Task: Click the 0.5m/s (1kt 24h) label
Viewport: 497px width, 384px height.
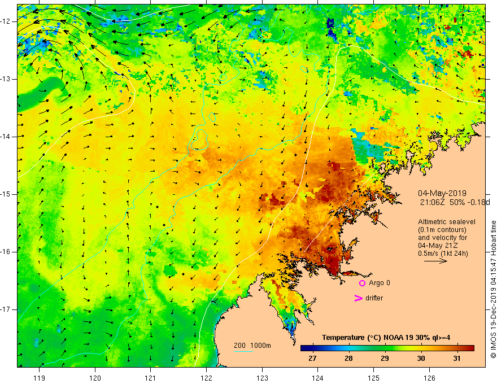Action: tap(443, 254)
